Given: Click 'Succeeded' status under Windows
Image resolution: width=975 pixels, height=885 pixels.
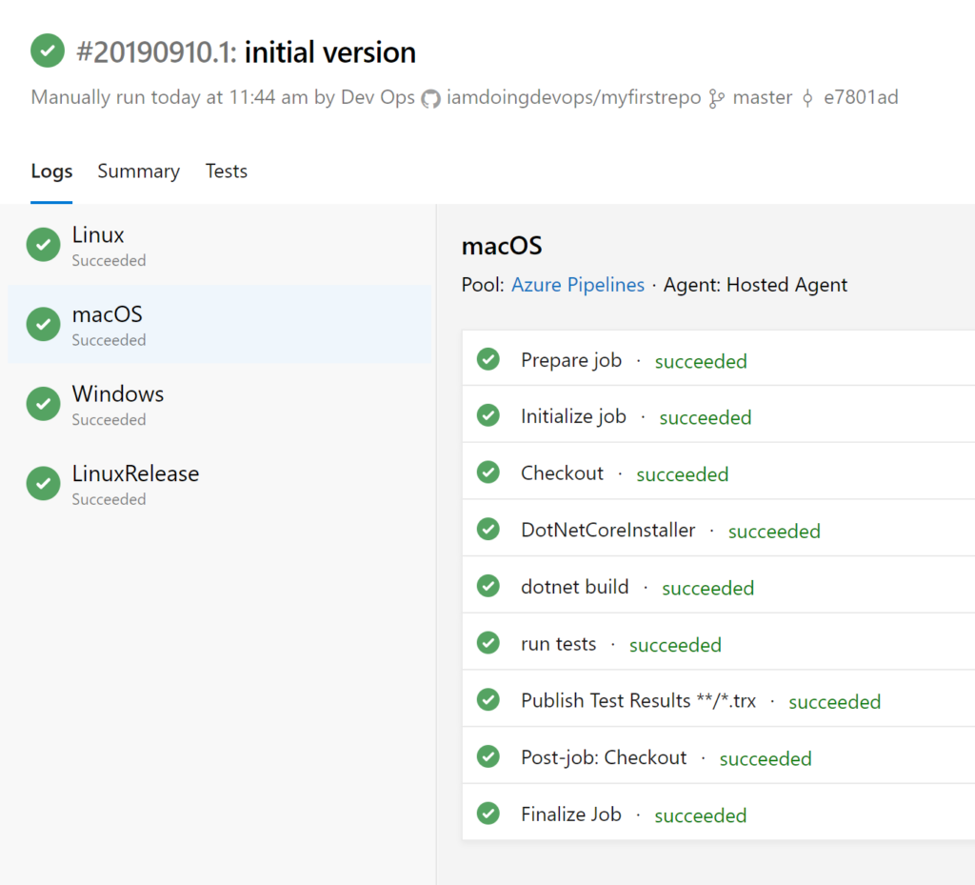Looking at the screenshot, I should coord(109,420).
